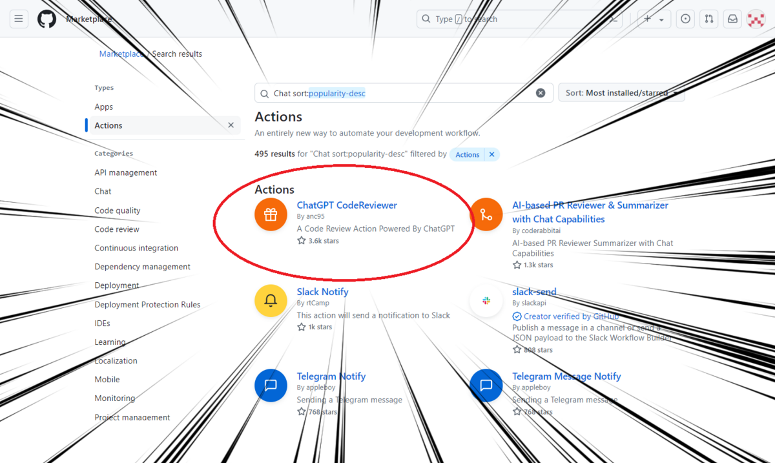This screenshot has width=775, height=463.
Task: Select the Chat category
Action: pyautogui.click(x=103, y=192)
